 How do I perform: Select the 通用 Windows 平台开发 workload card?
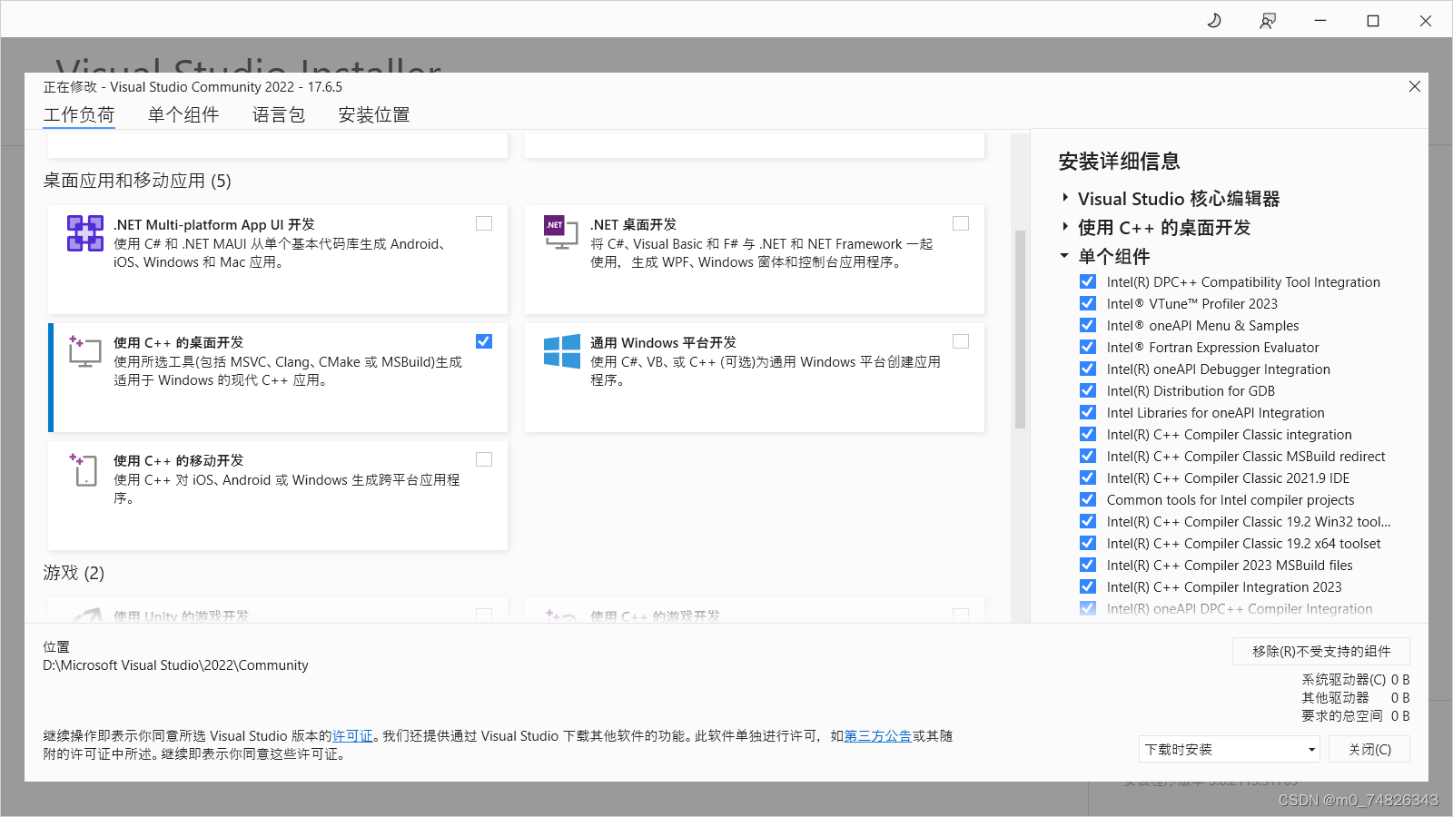coord(755,378)
